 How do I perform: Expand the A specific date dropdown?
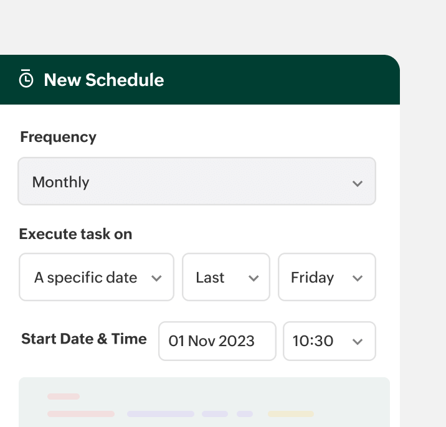click(x=96, y=277)
